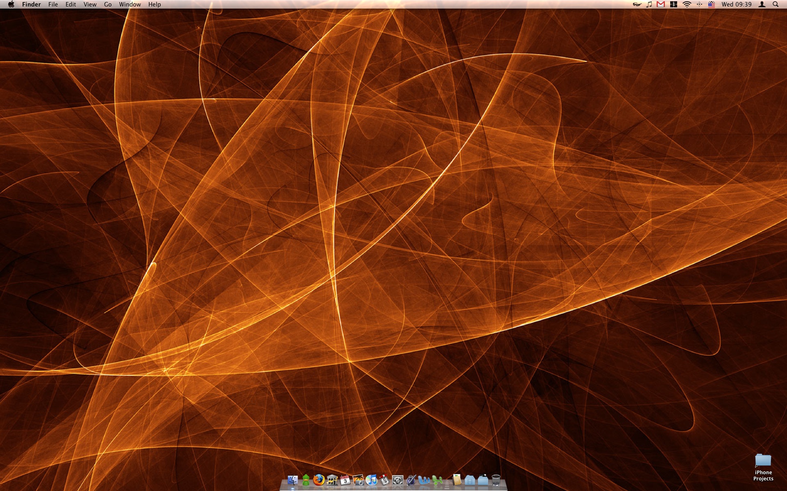Viewport: 787px width, 491px height.
Task: Click the Wed 09:39 clock
Action: pyautogui.click(x=737, y=5)
